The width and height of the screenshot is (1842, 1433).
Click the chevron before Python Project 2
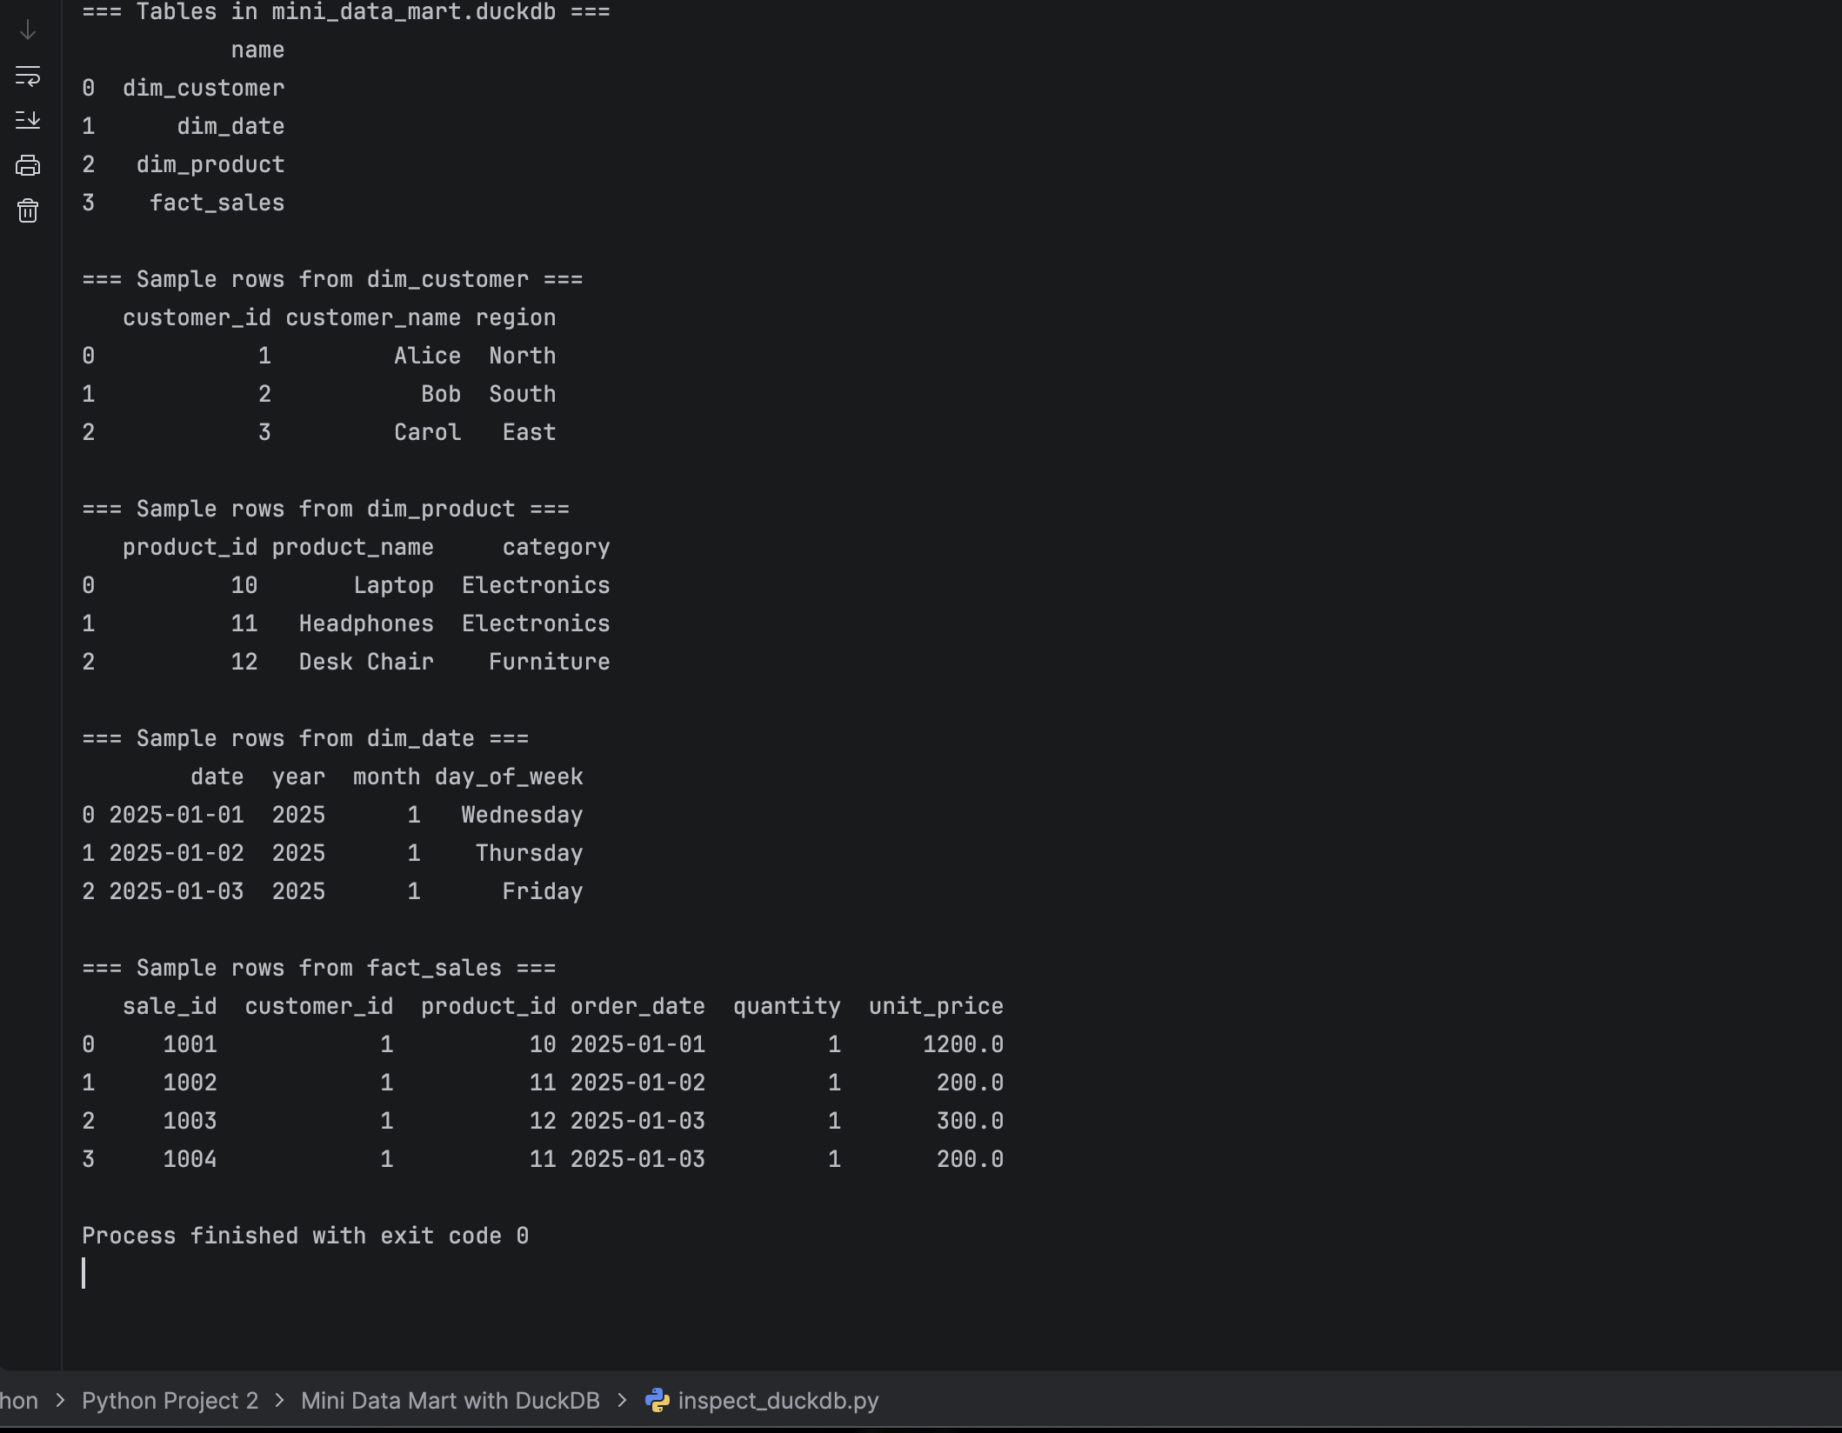point(60,1400)
